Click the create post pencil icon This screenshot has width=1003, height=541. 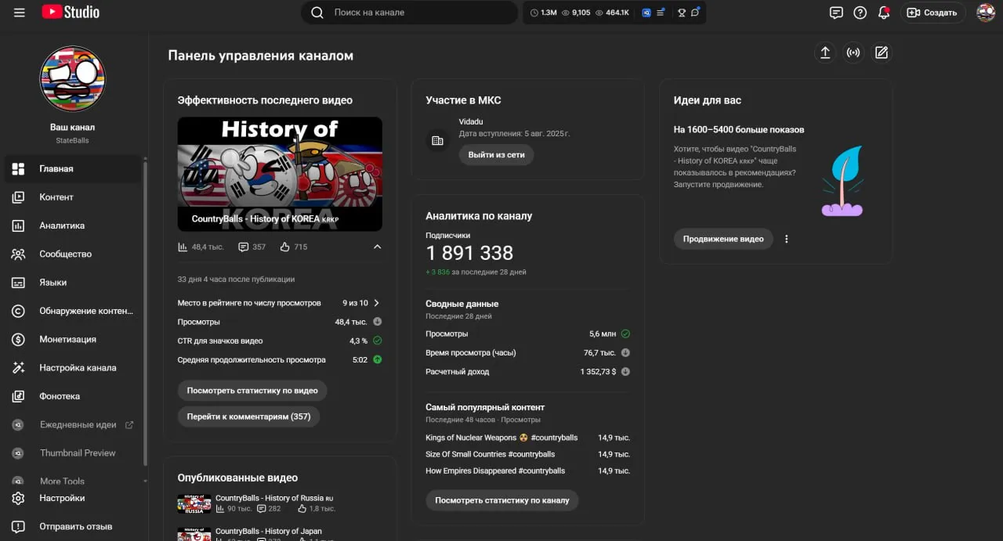pyautogui.click(x=882, y=52)
